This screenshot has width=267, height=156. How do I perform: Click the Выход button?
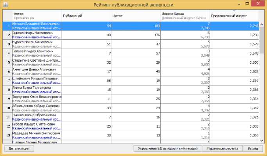(253, 149)
